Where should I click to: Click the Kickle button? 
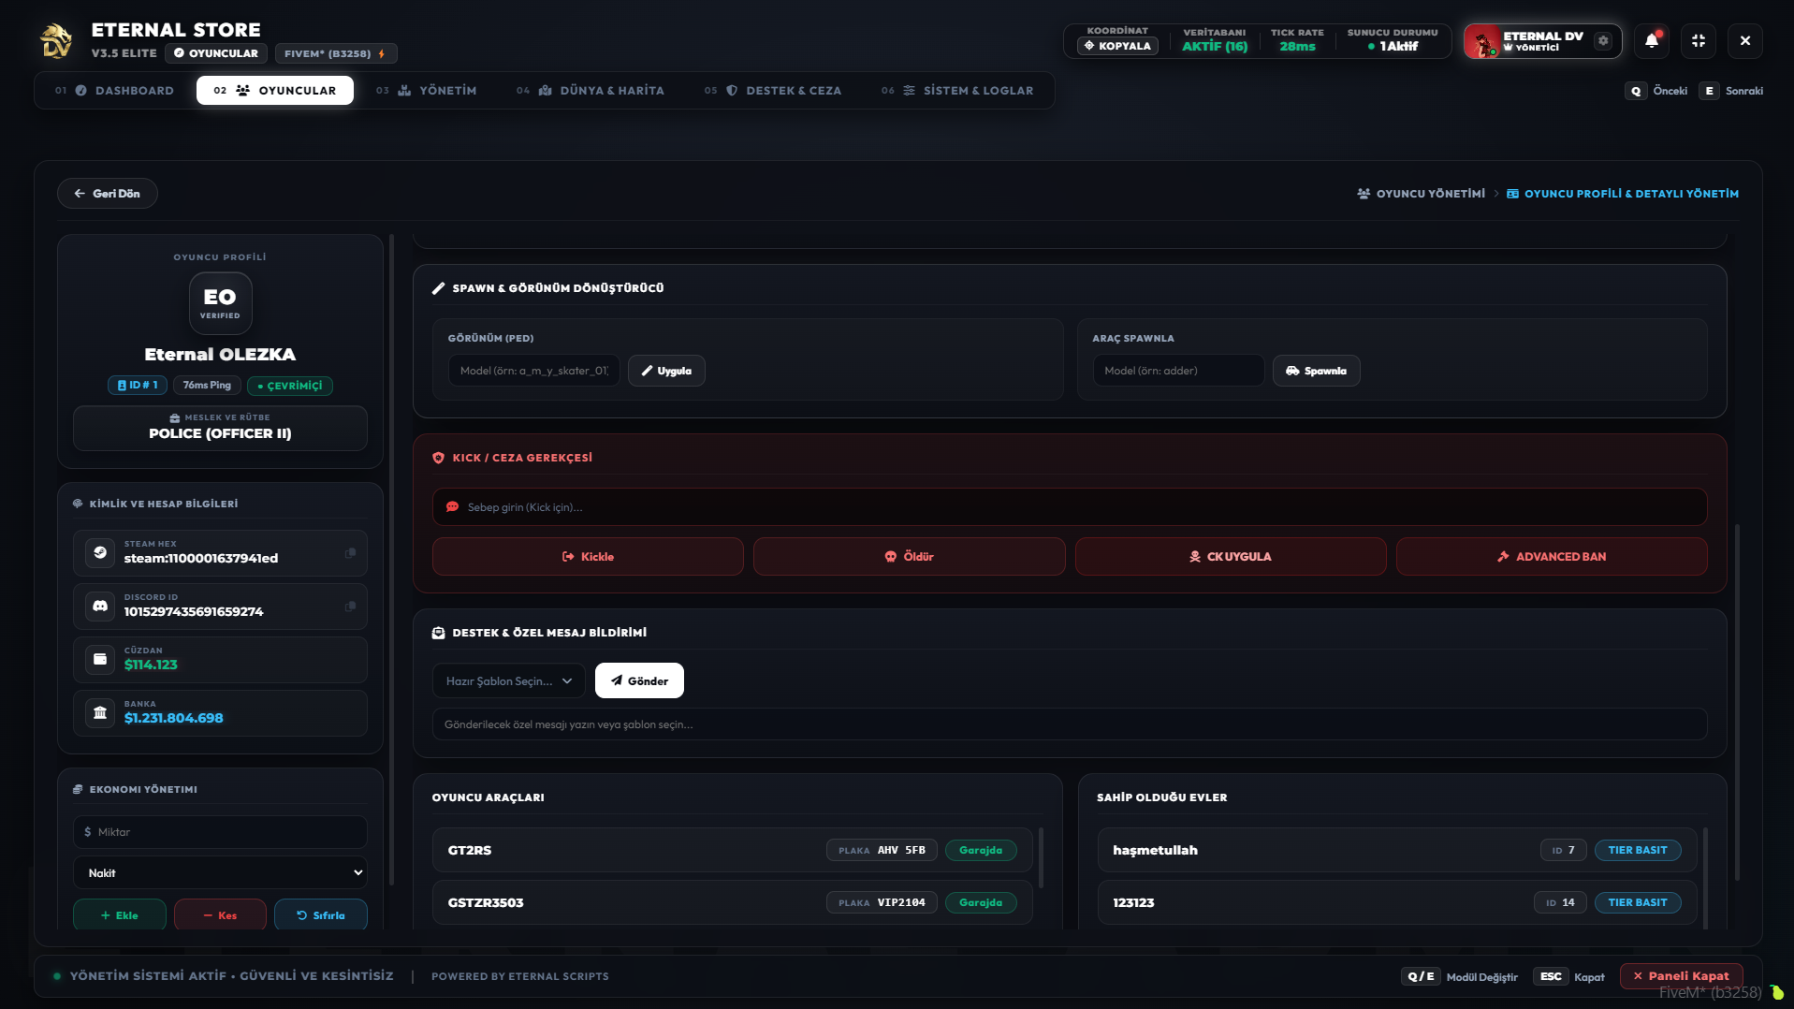pos(588,557)
